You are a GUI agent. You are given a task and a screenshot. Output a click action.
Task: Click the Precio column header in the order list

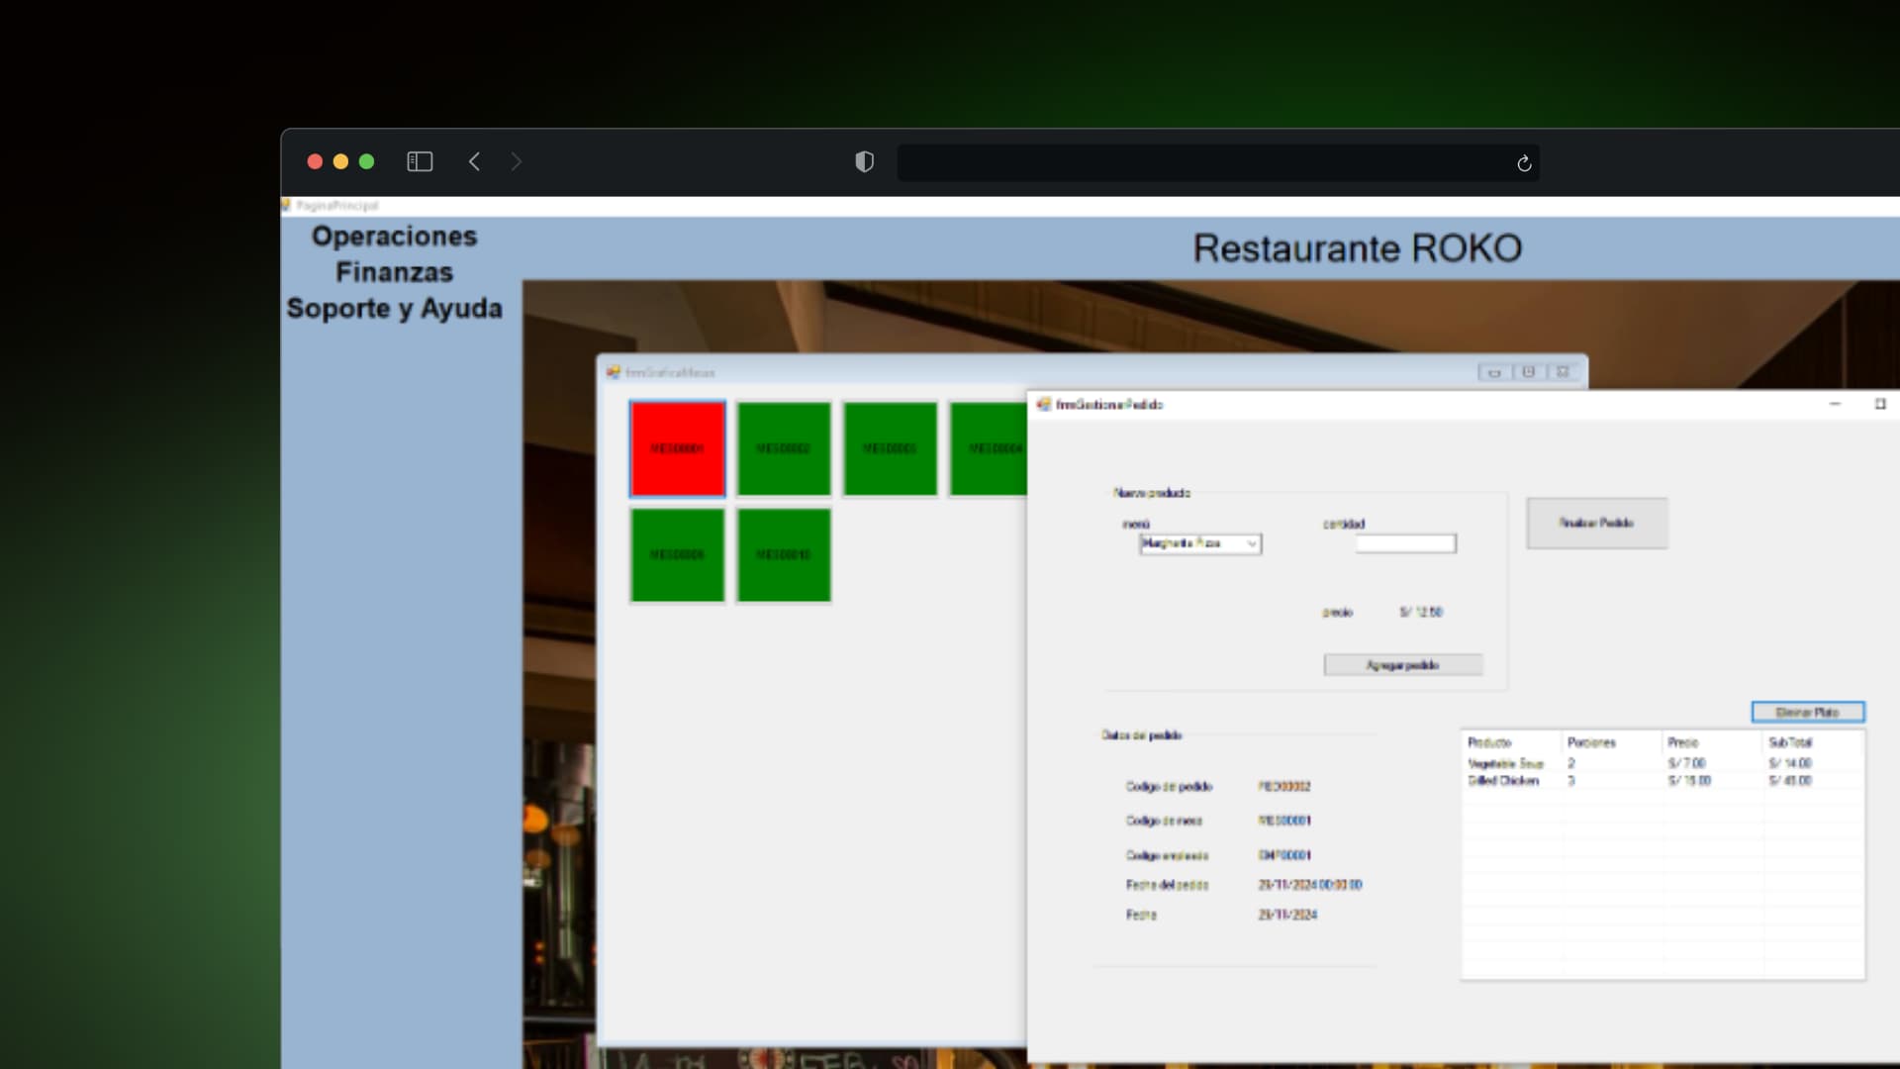(1712, 742)
